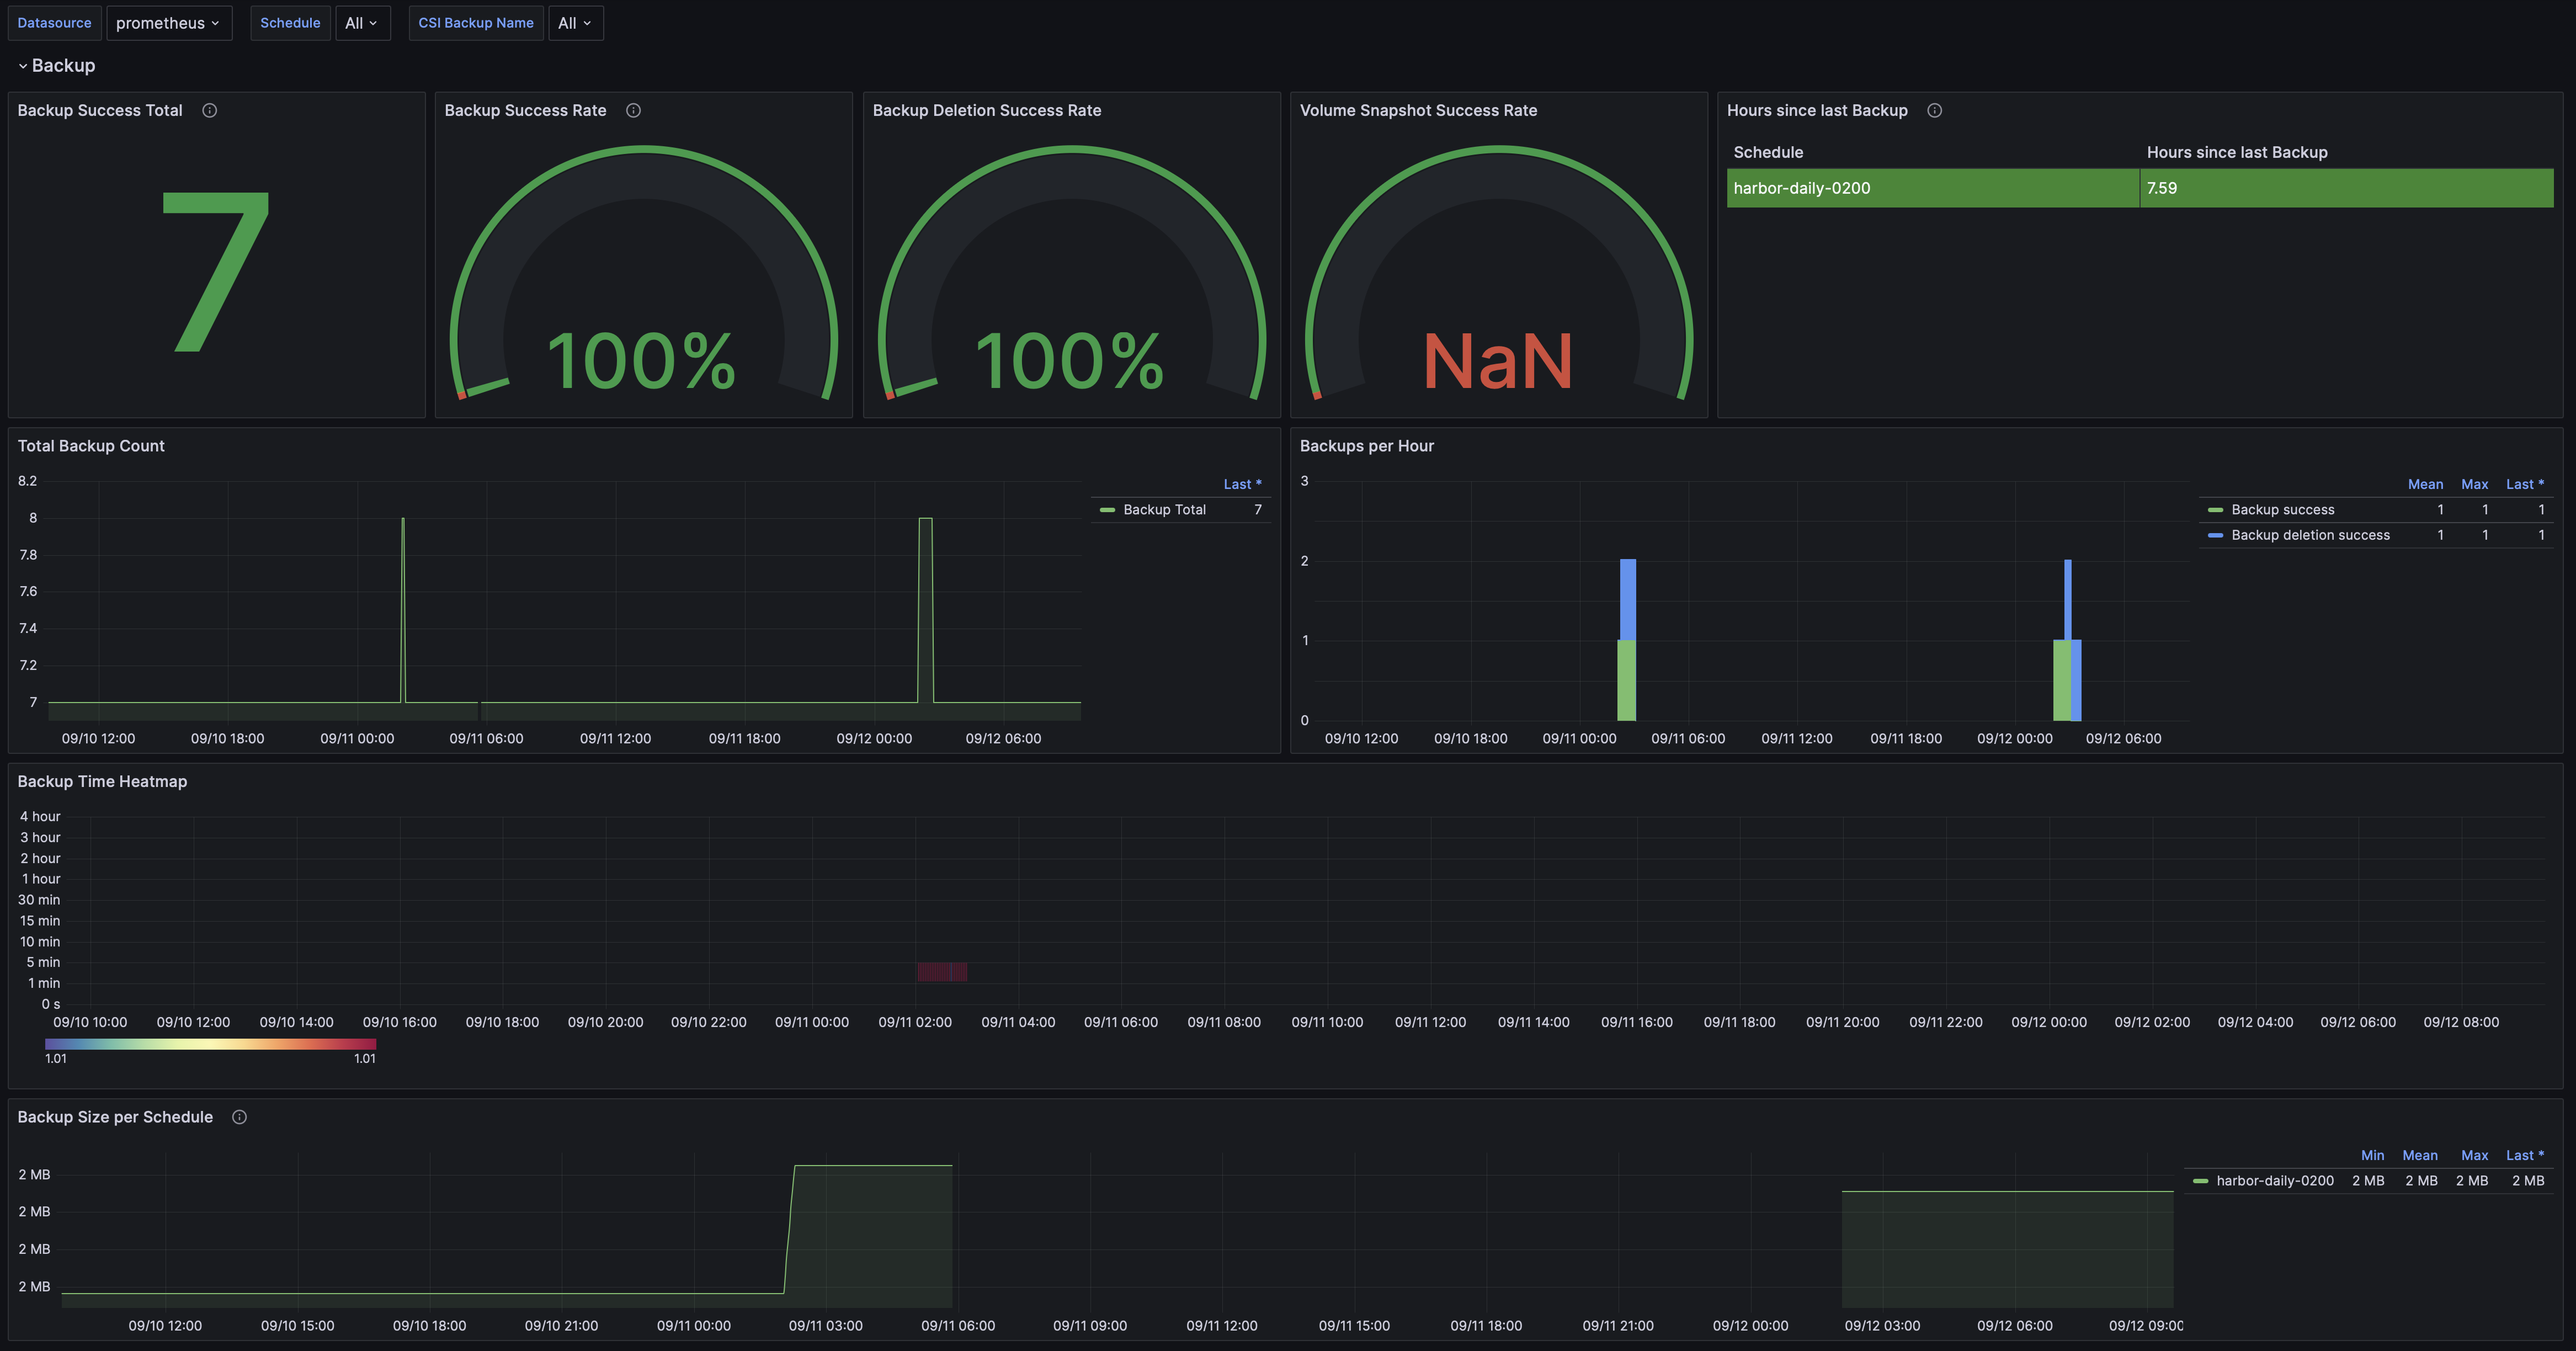Screen dimensions: 2576x1351
Task: Click info icon next to Hours since last Backup title
Action: (1934, 110)
